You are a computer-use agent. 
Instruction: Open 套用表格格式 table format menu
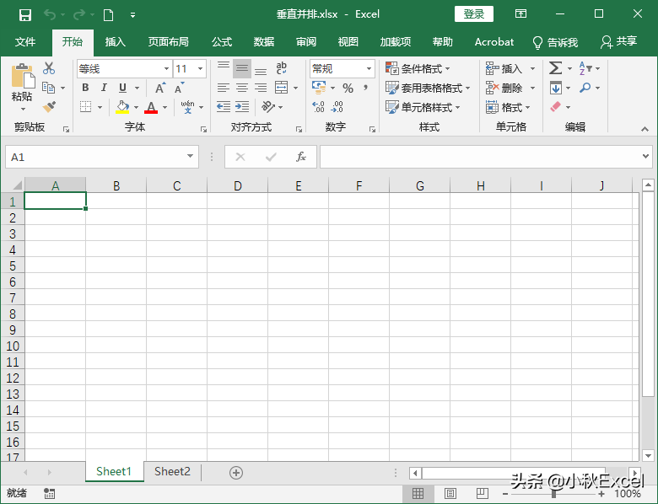pyautogui.click(x=428, y=88)
